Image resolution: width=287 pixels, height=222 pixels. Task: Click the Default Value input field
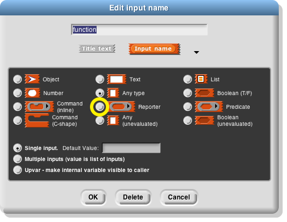coord(131,148)
